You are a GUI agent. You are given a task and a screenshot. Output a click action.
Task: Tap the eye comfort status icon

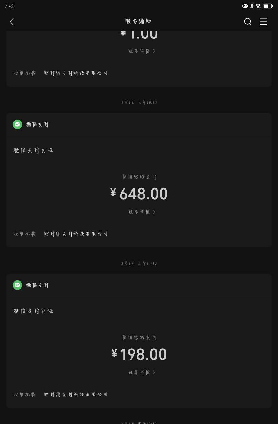coord(245,6)
